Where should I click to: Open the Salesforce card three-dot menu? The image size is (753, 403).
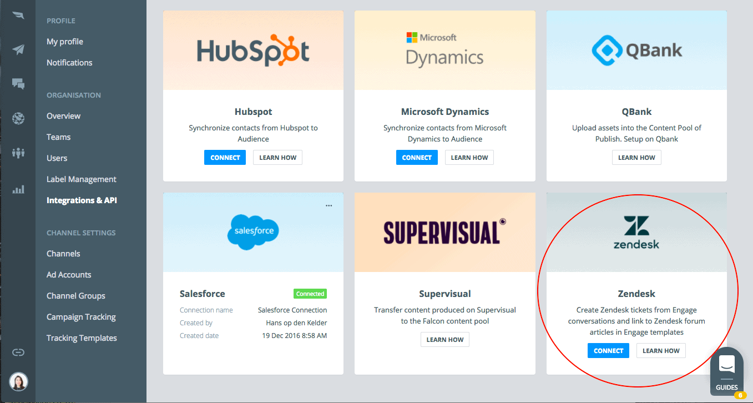coord(329,205)
